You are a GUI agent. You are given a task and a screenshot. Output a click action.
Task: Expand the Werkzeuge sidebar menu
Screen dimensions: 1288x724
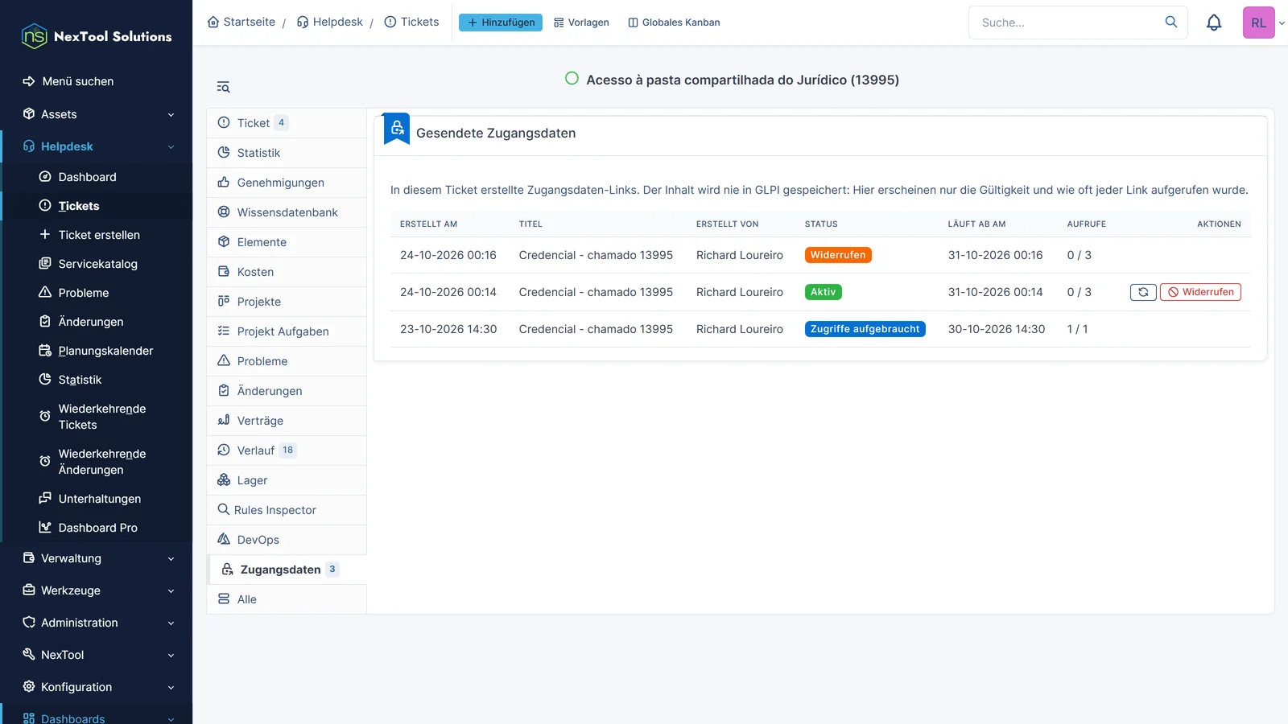pyautogui.click(x=97, y=590)
